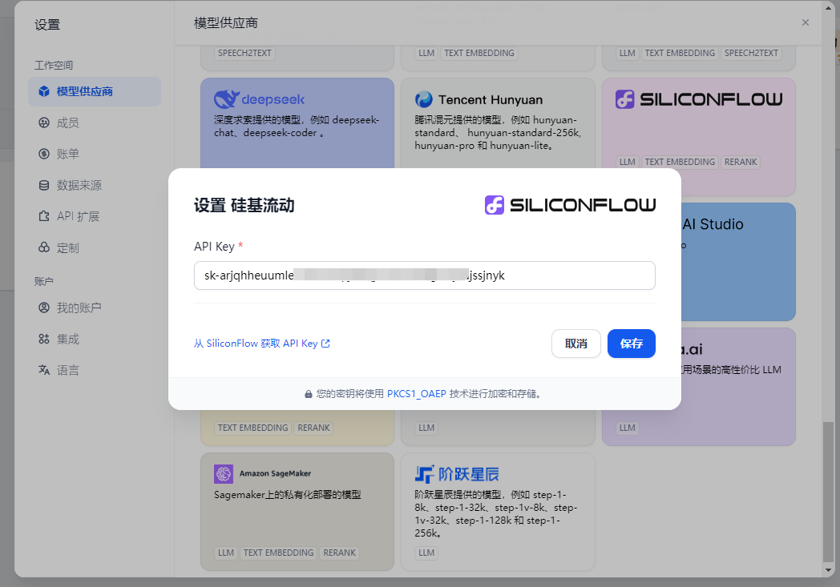Click the vertical scrollbar thumb on right
Viewport: 840px width, 587px height.
828,491
